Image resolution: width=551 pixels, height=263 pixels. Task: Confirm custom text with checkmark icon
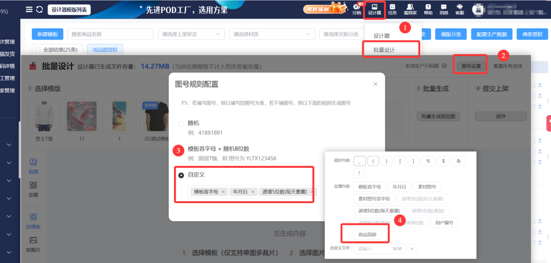(412, 249)
